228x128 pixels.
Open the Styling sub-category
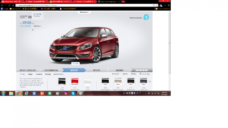point(48,74)
